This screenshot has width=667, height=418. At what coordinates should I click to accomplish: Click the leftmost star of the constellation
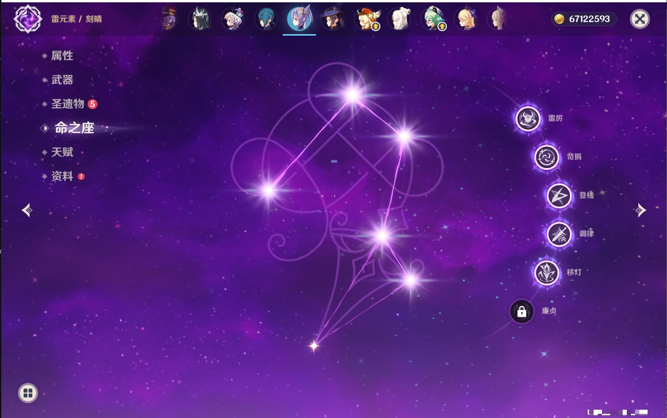[268, 190]
